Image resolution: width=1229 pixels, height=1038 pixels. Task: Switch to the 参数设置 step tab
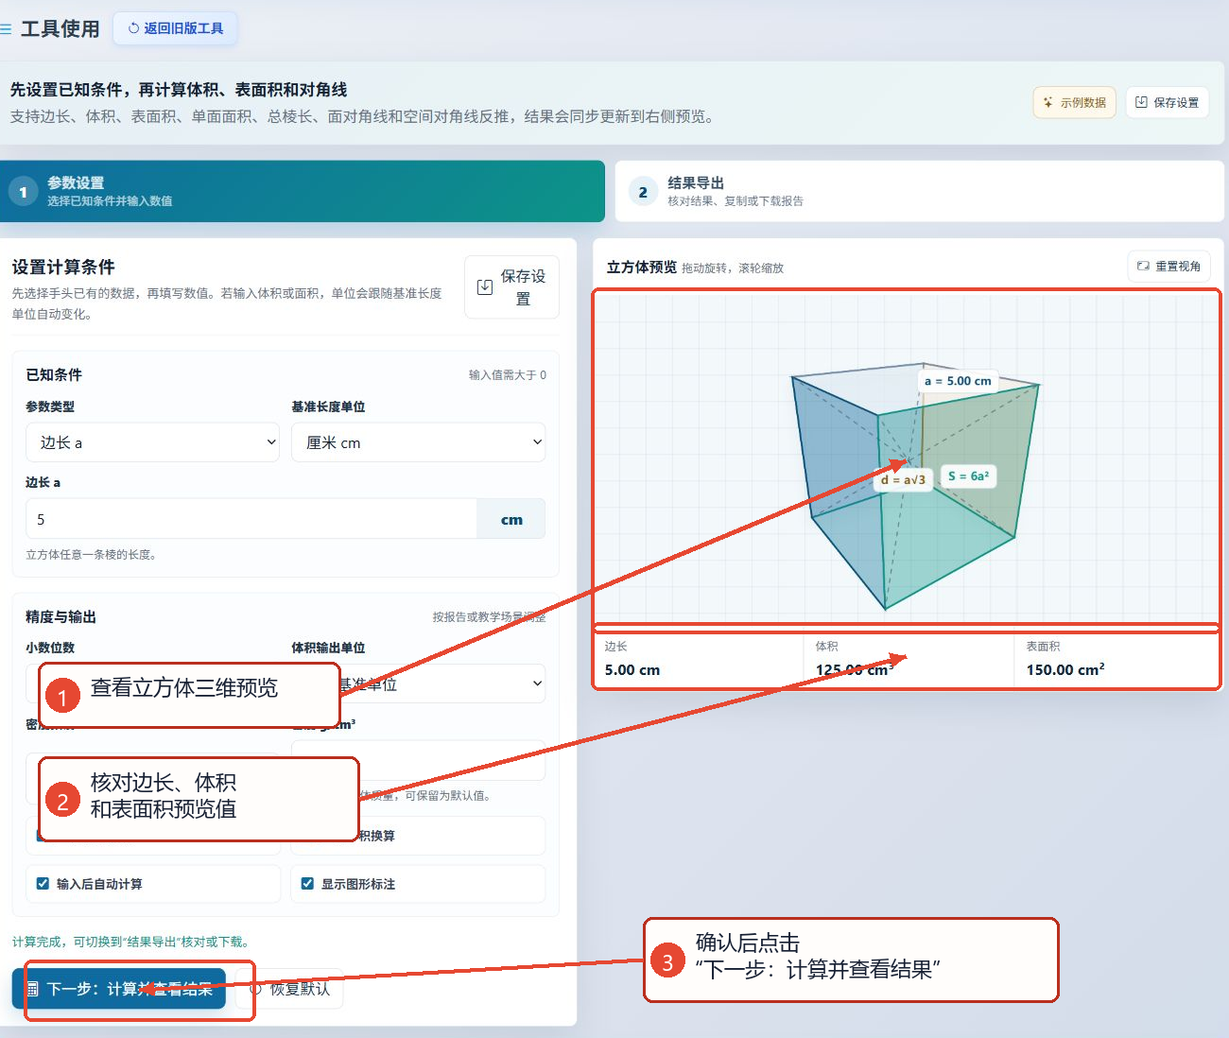(x=303, y=191)
